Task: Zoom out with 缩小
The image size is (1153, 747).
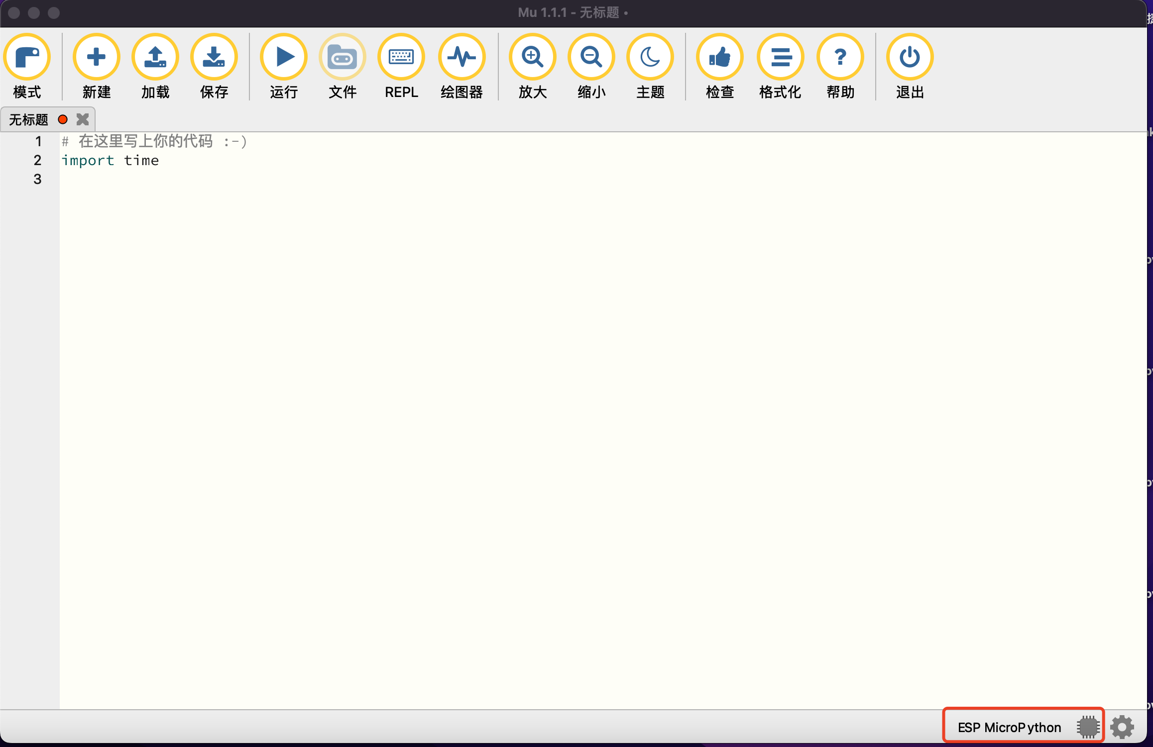Action: tap(591, 66)
